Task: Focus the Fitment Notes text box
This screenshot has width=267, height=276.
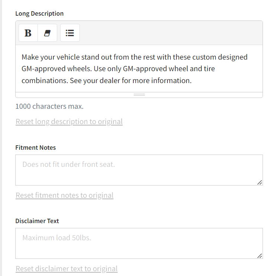Action: pos(139,170)
